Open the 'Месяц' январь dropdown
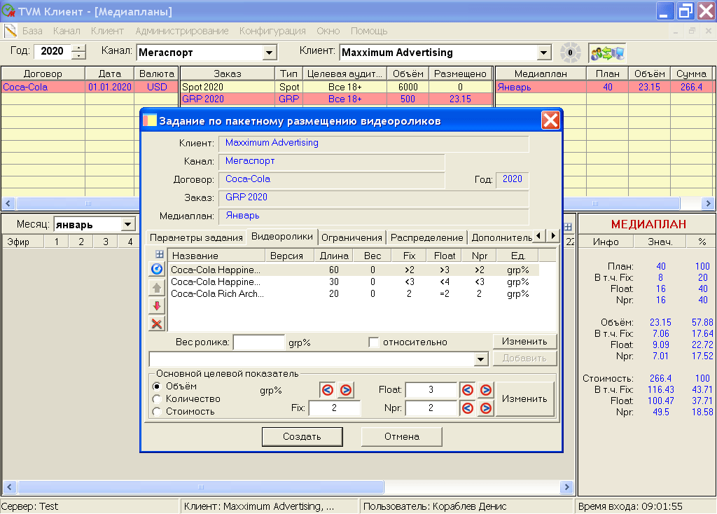The height and width of the screenshot is (514, 717). click(128, 225)
